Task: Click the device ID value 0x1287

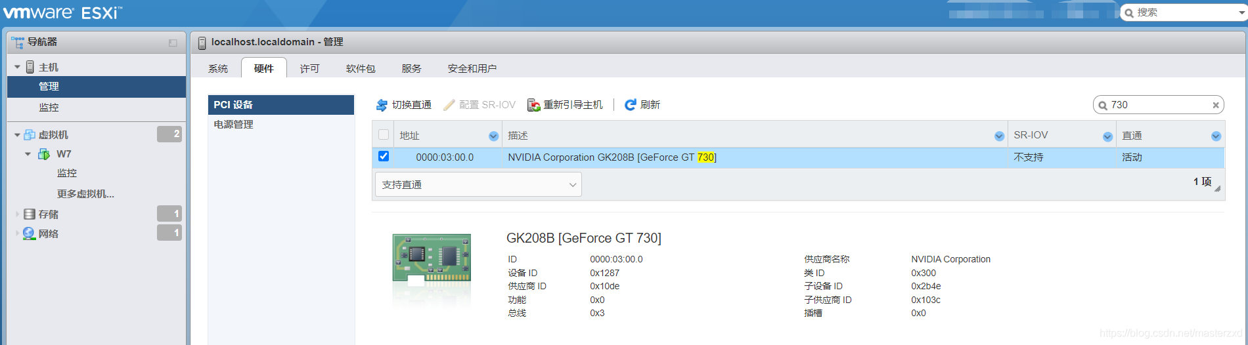Action: click(604, 273)
